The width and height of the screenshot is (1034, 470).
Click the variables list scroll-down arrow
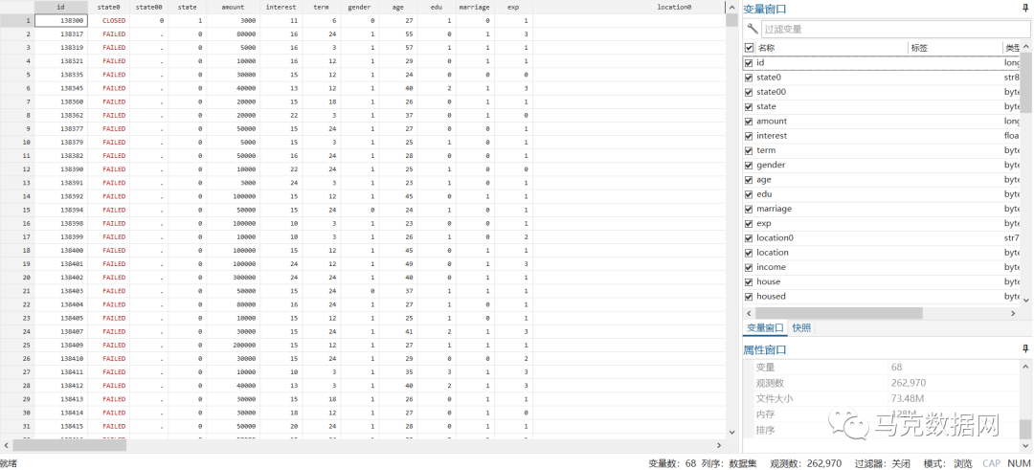click(x=1027, y=300)
